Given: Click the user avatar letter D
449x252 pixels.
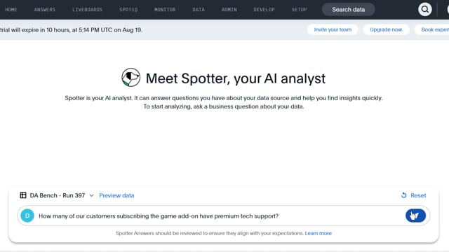Looking at the screenshot, I should (27, 216).
